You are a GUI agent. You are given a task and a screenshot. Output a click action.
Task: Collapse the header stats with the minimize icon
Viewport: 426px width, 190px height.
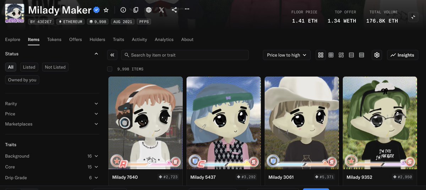coord(413,17)
